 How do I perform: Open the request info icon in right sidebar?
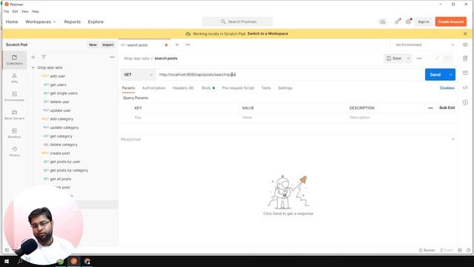(x=465, y=102)
